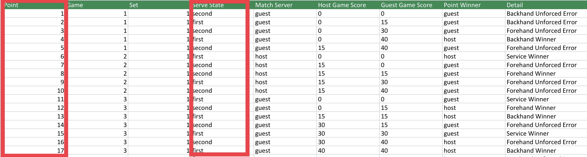Select the Set column header cell

tap(159, 5)
